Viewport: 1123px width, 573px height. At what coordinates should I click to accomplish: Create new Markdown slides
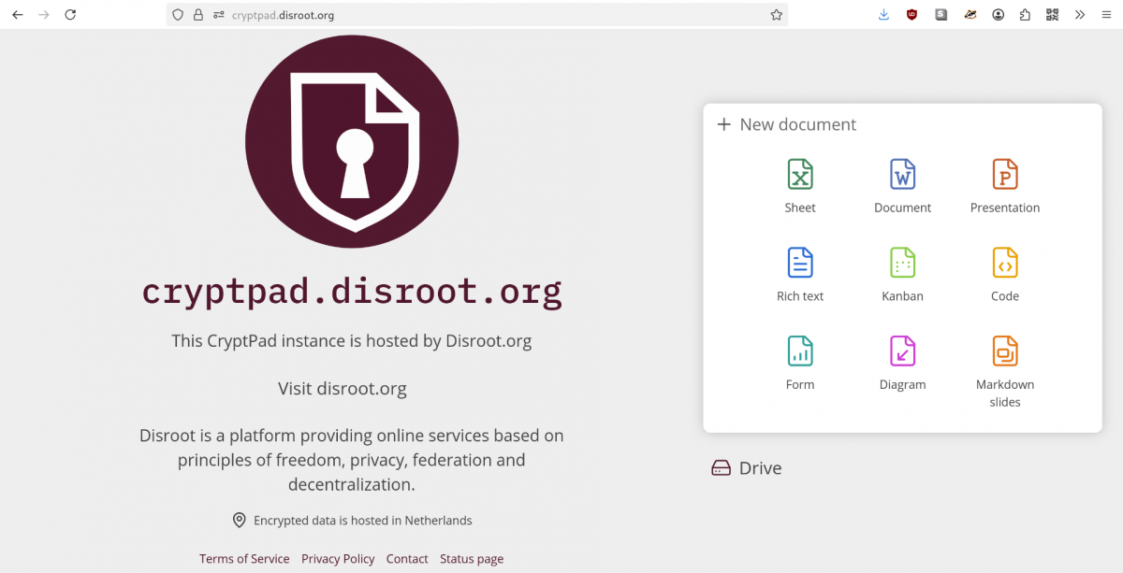pos(1004,361)
